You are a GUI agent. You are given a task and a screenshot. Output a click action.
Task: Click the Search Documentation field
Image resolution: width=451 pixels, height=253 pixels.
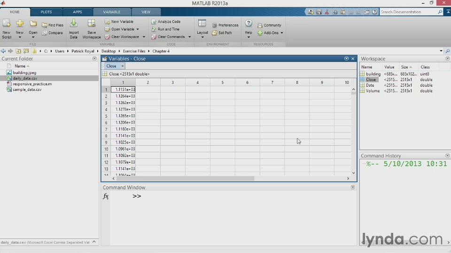[408, 12]
